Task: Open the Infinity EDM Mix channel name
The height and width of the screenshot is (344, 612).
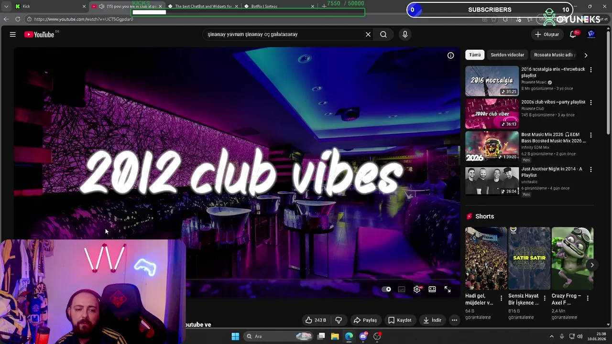Action: point(536,148)
